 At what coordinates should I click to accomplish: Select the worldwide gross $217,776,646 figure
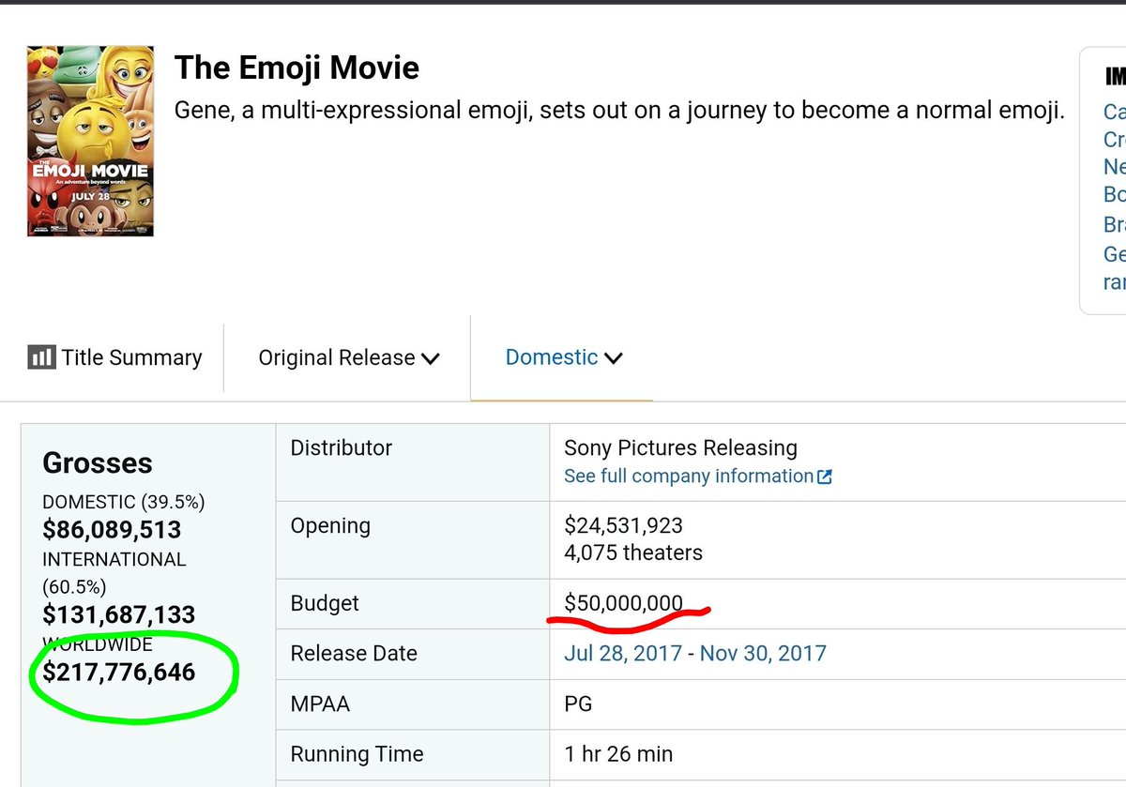tap(119, 672)
